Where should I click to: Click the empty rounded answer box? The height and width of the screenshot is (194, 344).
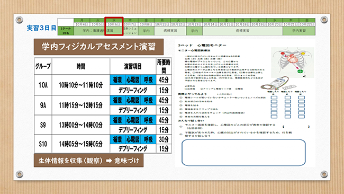243,152
